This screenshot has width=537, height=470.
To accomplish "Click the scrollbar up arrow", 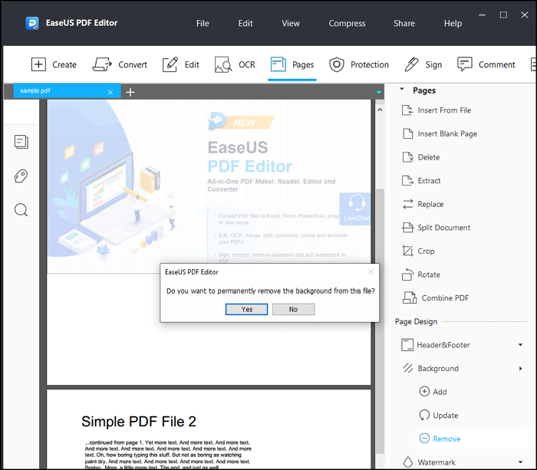I will point(380,110).
